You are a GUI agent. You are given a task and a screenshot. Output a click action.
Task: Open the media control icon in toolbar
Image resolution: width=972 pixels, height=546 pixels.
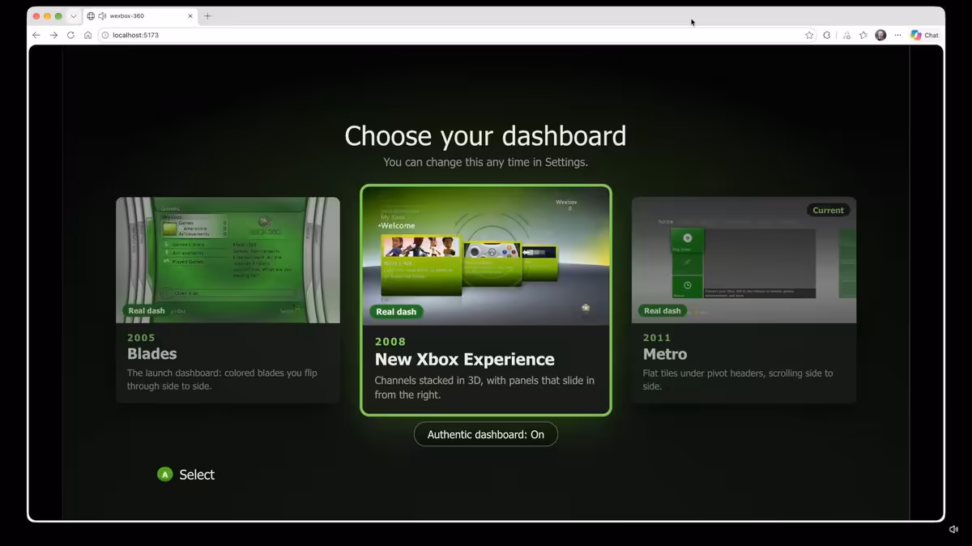(x=846, y=36)
